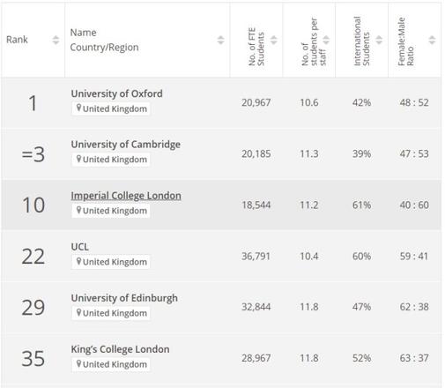Open University of Oxford link

click(116, 93)
